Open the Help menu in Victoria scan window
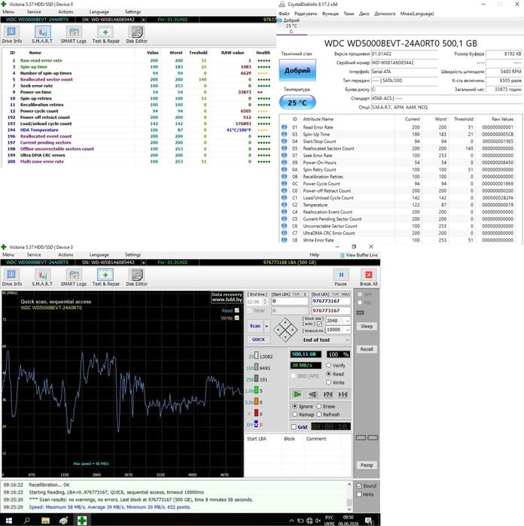 [x=314, y=254]
